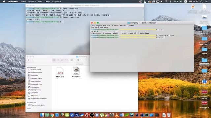Open Finder from the Dock
This screenshot has height=118, width=211.
click(x=42, y=115)
